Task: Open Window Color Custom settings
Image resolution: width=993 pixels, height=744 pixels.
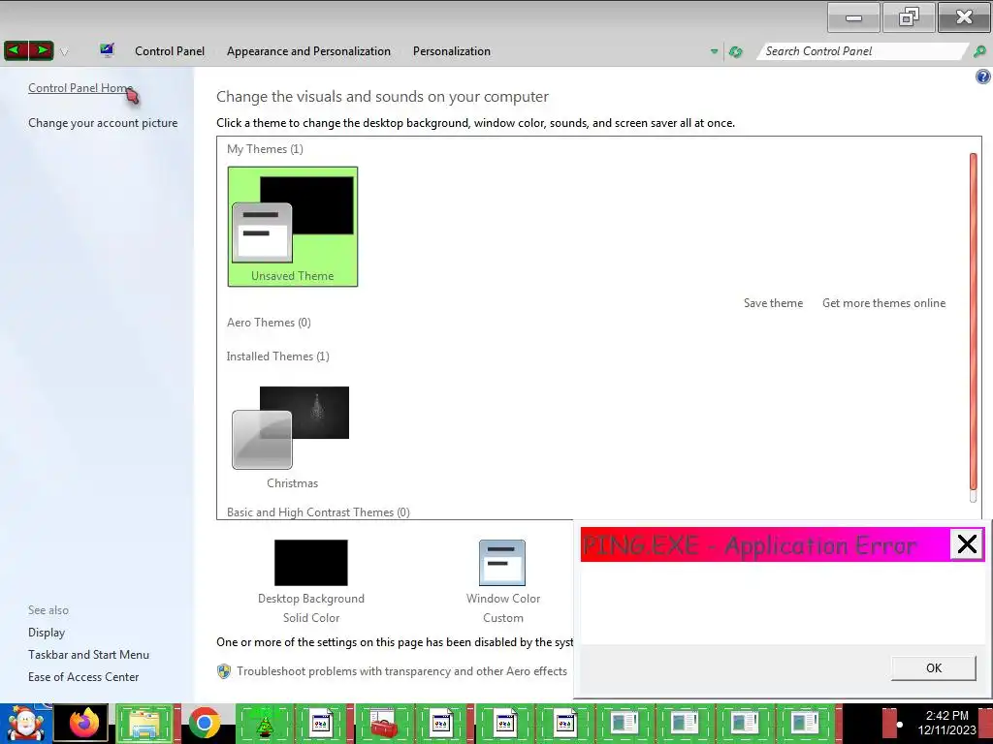Action: click(503, 581)
